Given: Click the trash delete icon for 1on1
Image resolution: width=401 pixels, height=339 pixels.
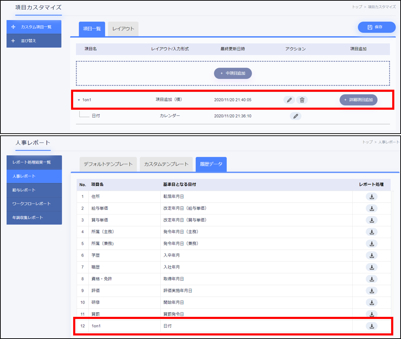Looking at the screenshot, I should coord(302,100).
